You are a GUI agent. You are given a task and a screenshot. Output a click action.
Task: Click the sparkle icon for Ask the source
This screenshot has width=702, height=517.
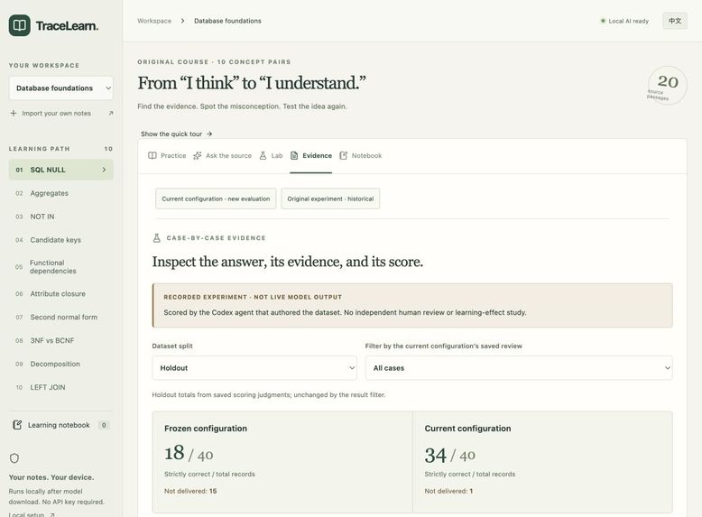(x=197, y=156)
